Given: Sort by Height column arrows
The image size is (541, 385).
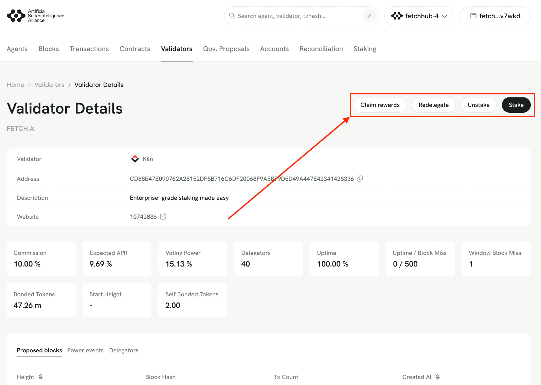Looking at the screenshot, I should click(41, 377).
